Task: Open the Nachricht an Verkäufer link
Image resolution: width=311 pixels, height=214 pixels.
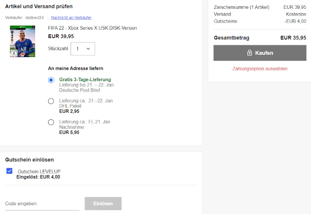Action: pyautogui.click(x=71, y=18)
